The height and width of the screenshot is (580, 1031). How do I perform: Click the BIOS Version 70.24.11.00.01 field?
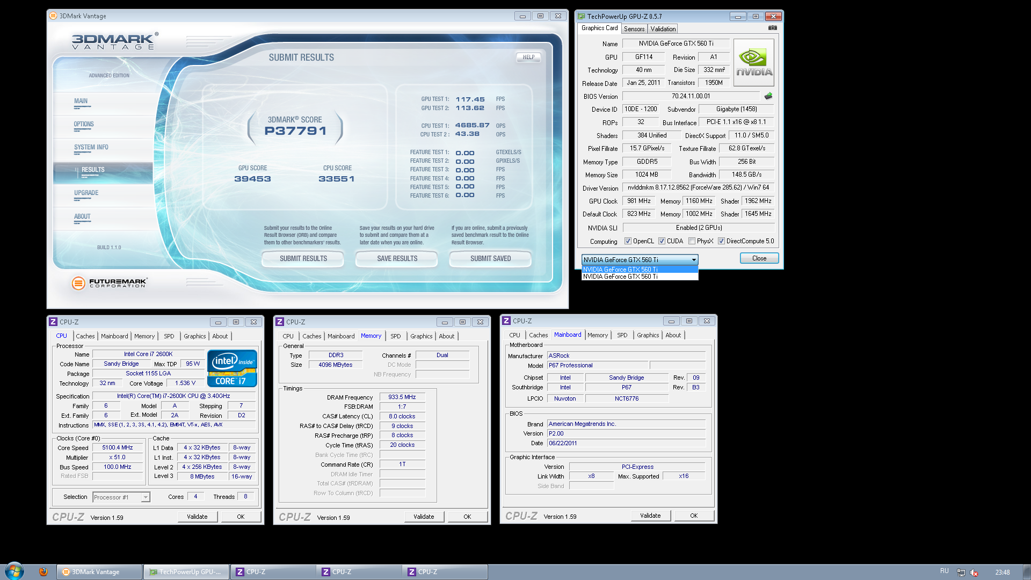[x=691, y=97]
